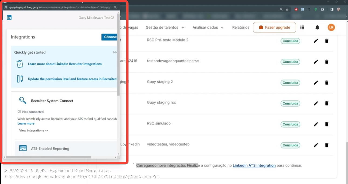Image resolution: width=348 pixels, height=184 pixels.
Task: Click the Fazer upgrade button
Action: [274, 27]
